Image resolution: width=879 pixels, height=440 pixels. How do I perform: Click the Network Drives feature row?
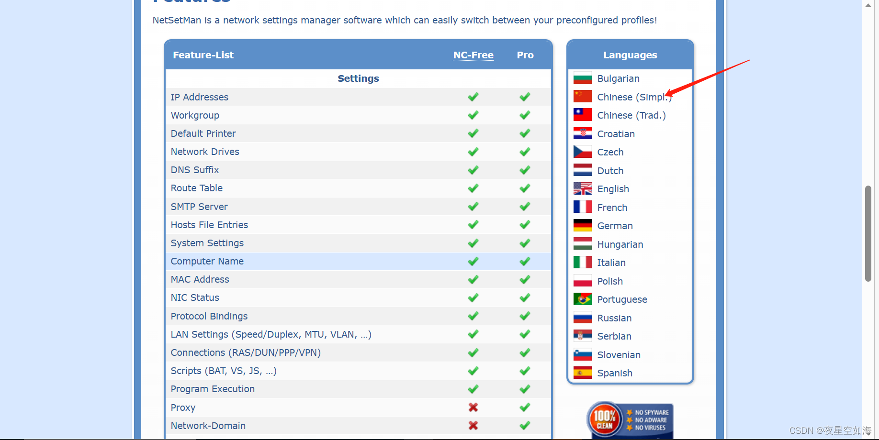pyautogui.click(x=358, y=152)
